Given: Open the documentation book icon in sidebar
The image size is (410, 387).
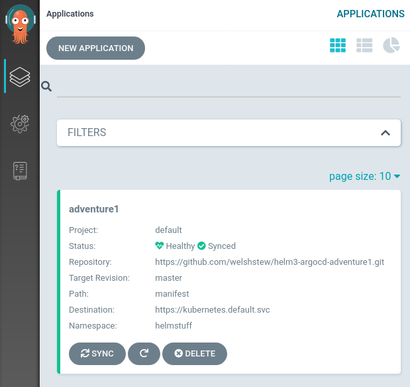Looking at the screenshot, I should pos(20,171).
